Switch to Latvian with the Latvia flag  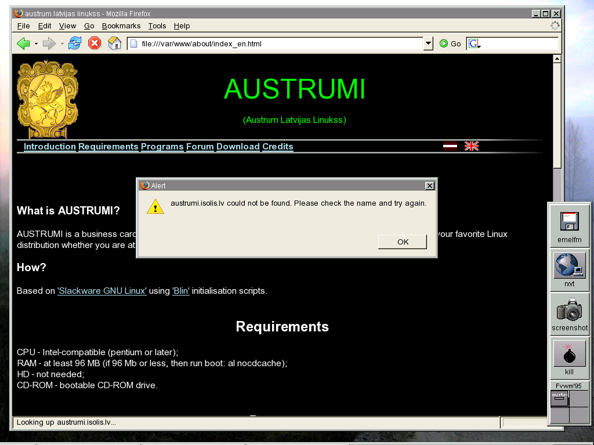pos(450,146)
